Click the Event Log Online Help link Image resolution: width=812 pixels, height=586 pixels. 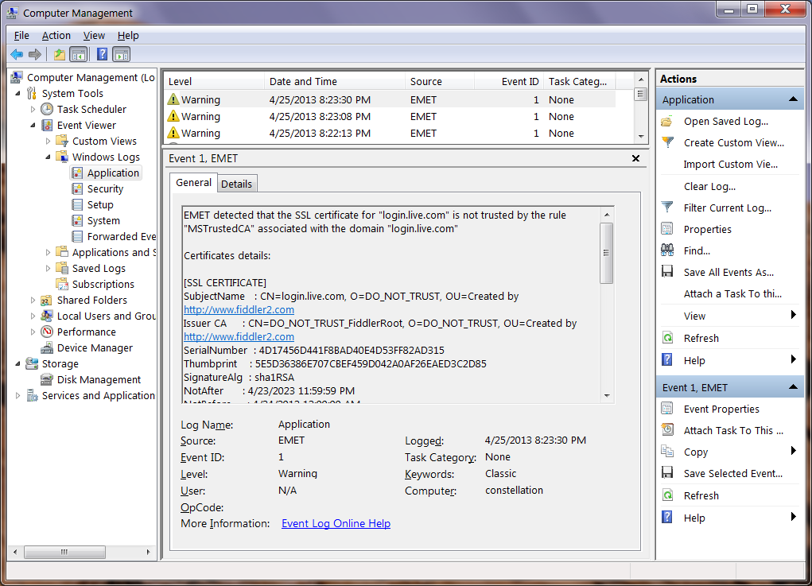(x=336, y=523)
